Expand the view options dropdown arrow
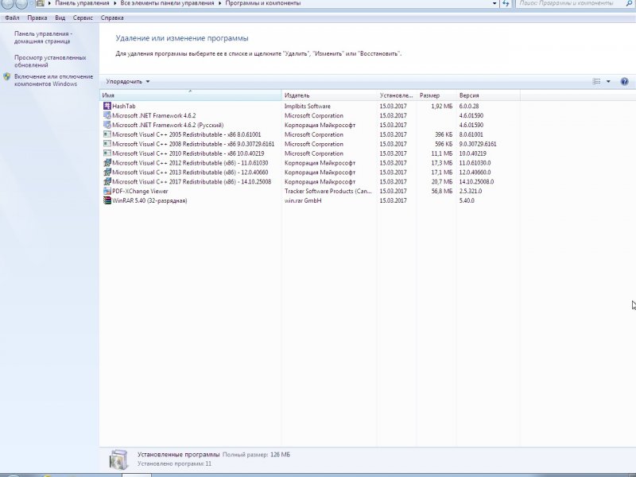 (608, 82)
